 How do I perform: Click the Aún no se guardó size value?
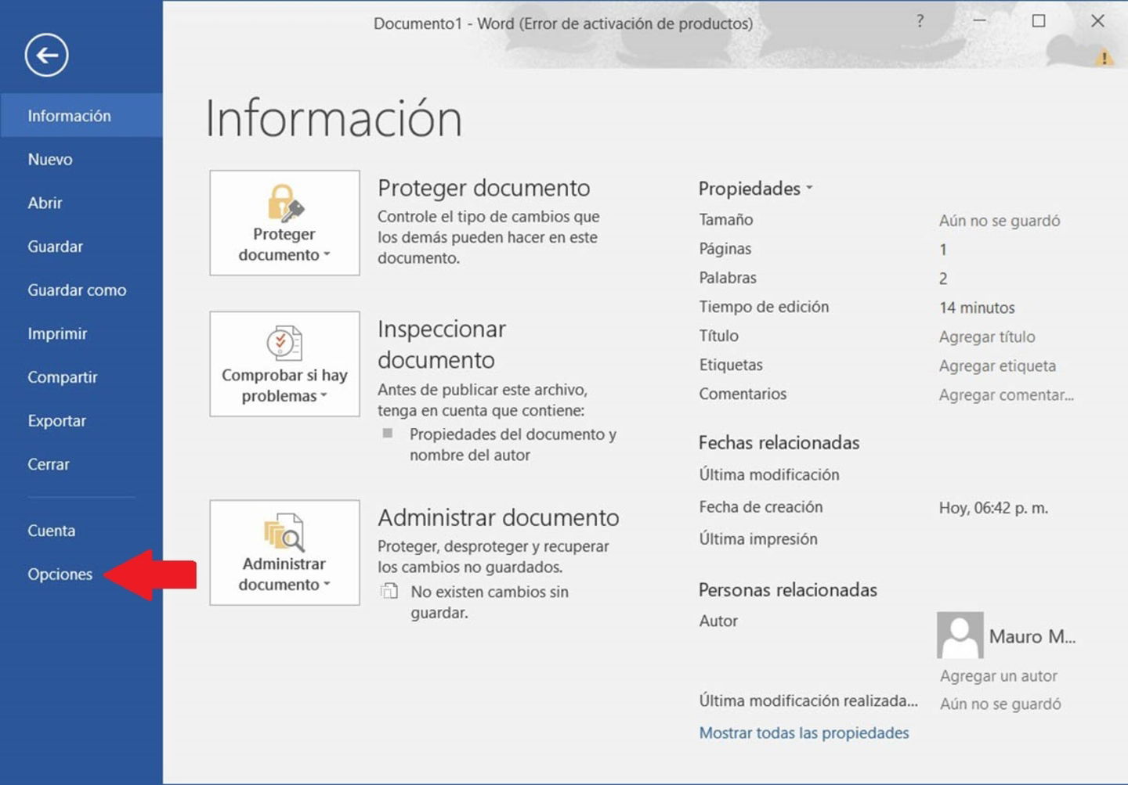tap(1000, 221)
